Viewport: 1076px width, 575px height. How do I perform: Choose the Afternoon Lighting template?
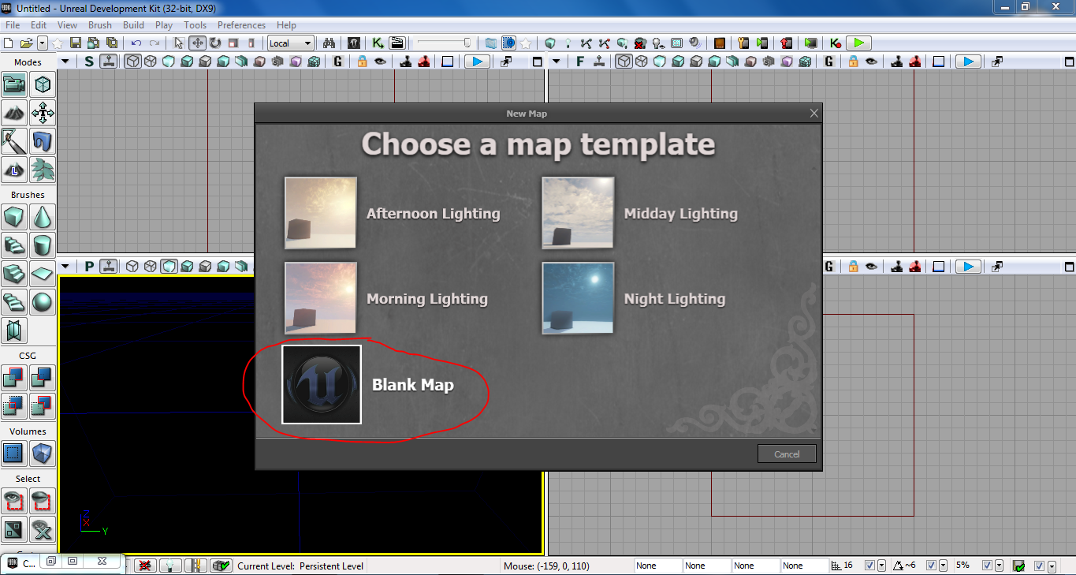(393, 213)
